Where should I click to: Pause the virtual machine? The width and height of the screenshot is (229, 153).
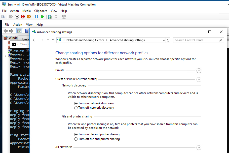pyautogui.click(x=36, y=17)
